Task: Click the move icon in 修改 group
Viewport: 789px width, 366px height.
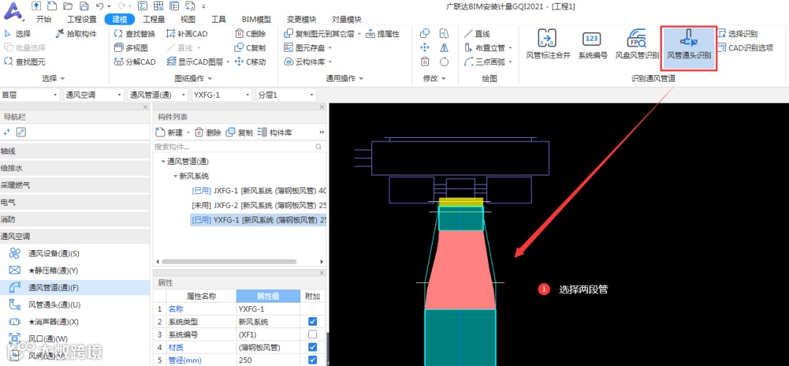Action: [x=424, y=47]
